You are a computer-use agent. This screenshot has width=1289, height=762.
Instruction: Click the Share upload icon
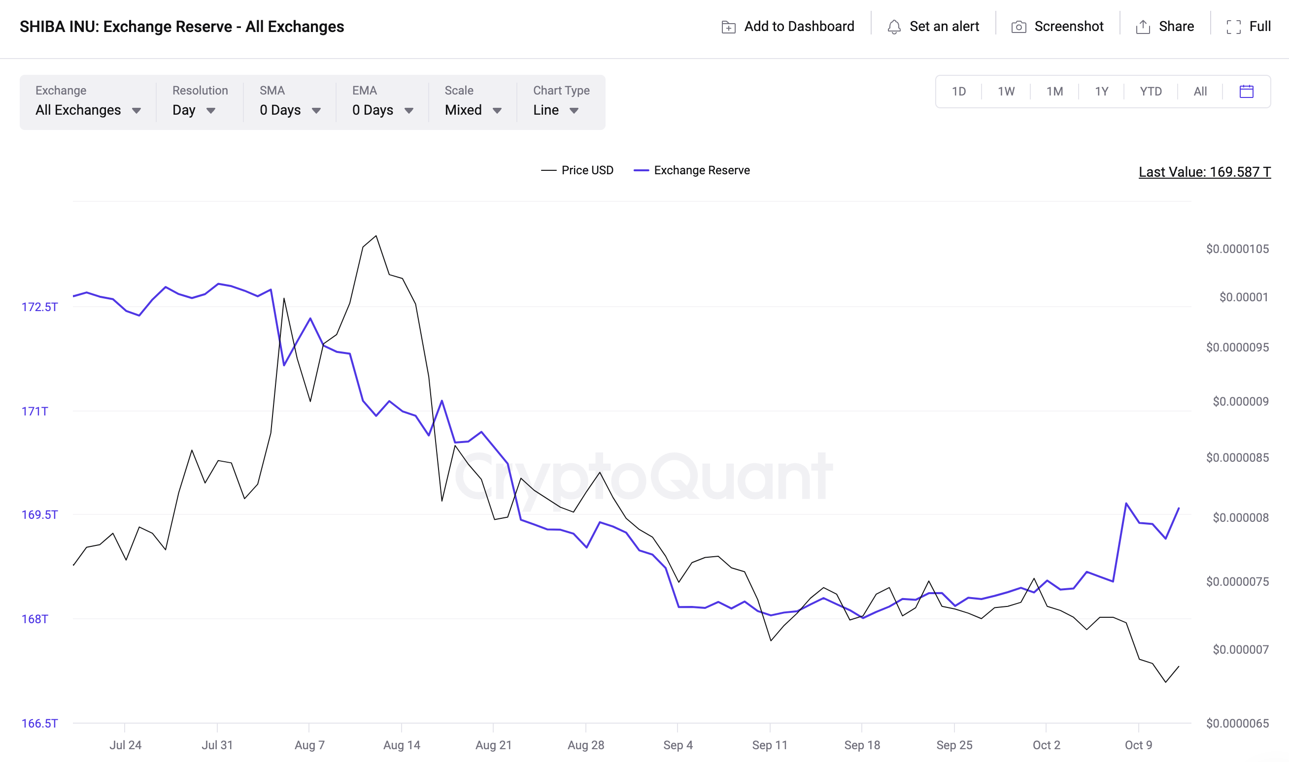pos(1143,27)
